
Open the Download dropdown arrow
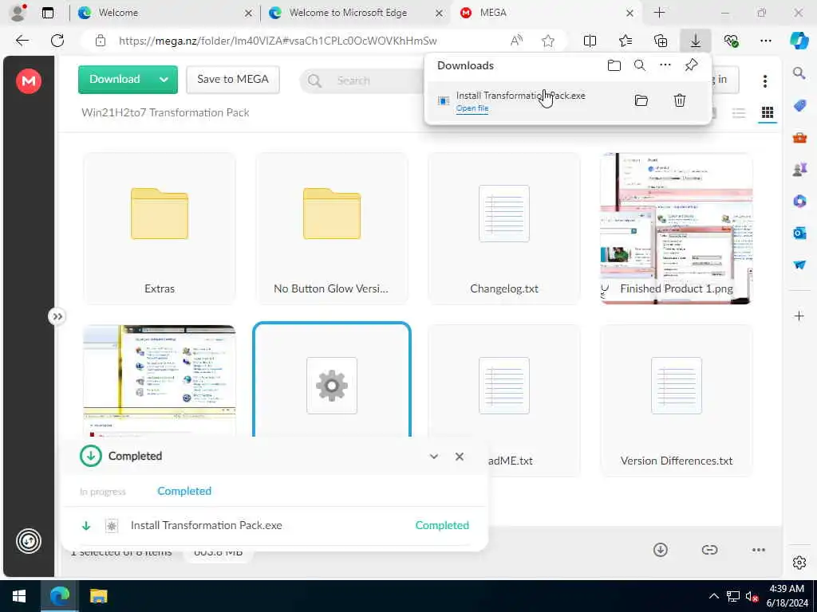coord(164,80)
